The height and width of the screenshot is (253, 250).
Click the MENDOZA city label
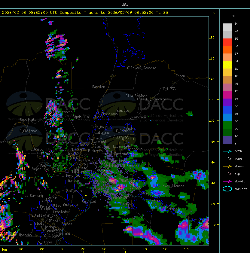click(73, 153)
